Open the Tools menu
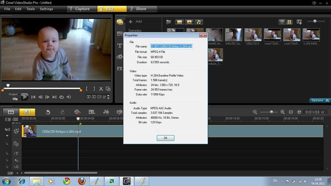Screen dimensions: 331x186 click(x=31, y=9)
